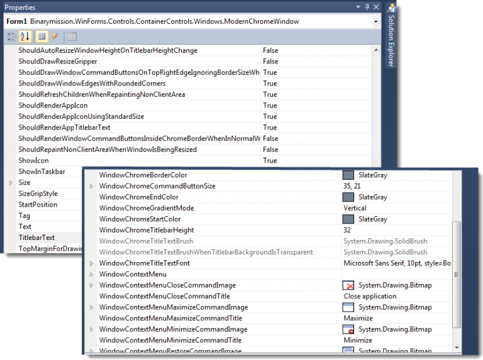The width and height of the screenshot is (483, 360).
Task: Select WindowContextMenuCloseCommandTitle property name
Action: point(165,297)
